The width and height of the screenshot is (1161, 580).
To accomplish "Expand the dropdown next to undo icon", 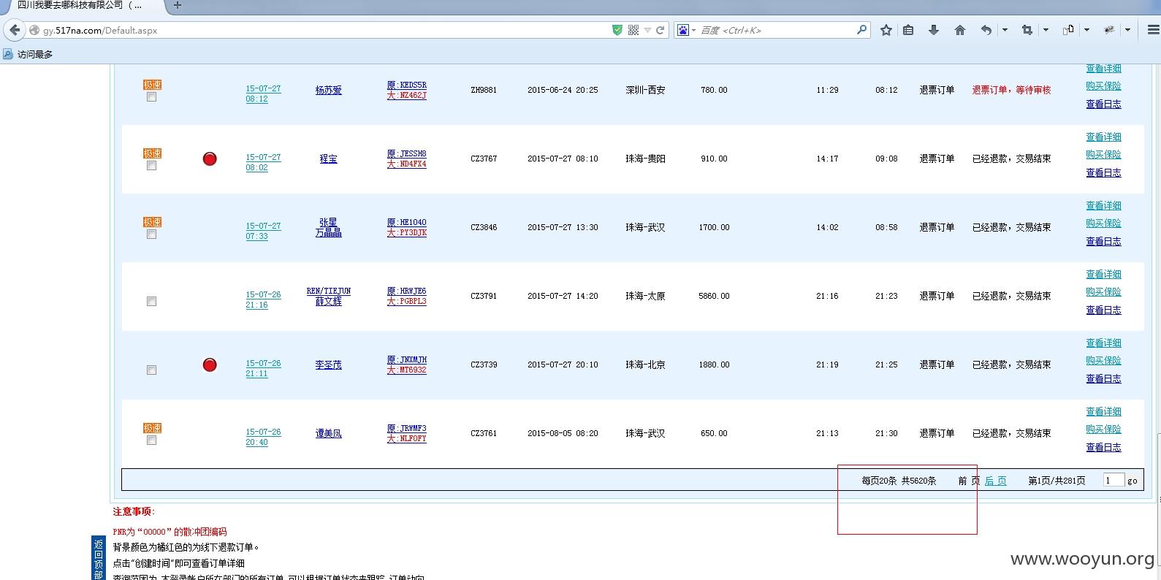I will click(1005, 30).
